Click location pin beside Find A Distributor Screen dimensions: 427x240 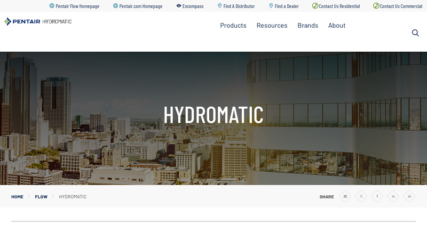[x=219, y=6]
